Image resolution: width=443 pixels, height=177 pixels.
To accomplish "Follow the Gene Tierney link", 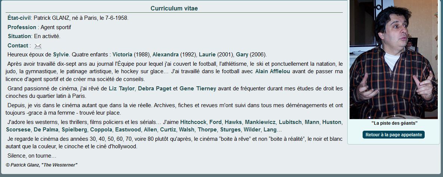I will [x=198, y=88].
